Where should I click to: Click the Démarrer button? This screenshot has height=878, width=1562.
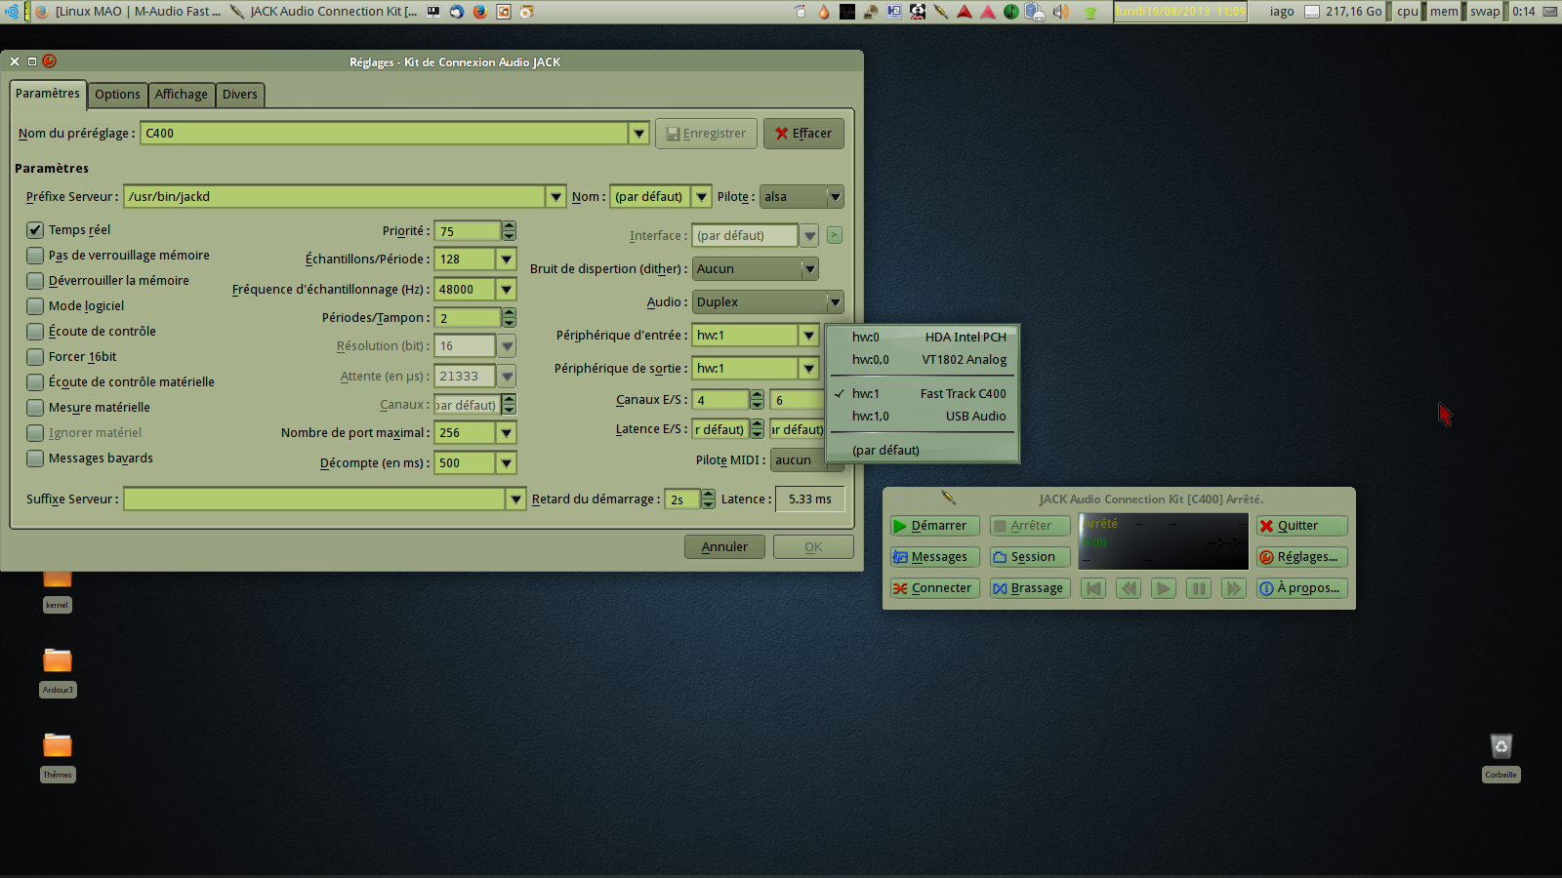[x=934, y=526]
